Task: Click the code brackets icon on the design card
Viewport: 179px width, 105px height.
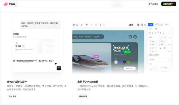Action: (x=17, y=42)
